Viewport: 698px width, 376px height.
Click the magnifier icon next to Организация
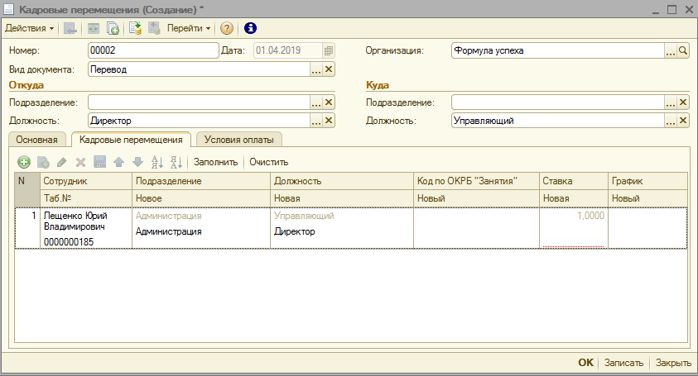click(x=683, y=50)
